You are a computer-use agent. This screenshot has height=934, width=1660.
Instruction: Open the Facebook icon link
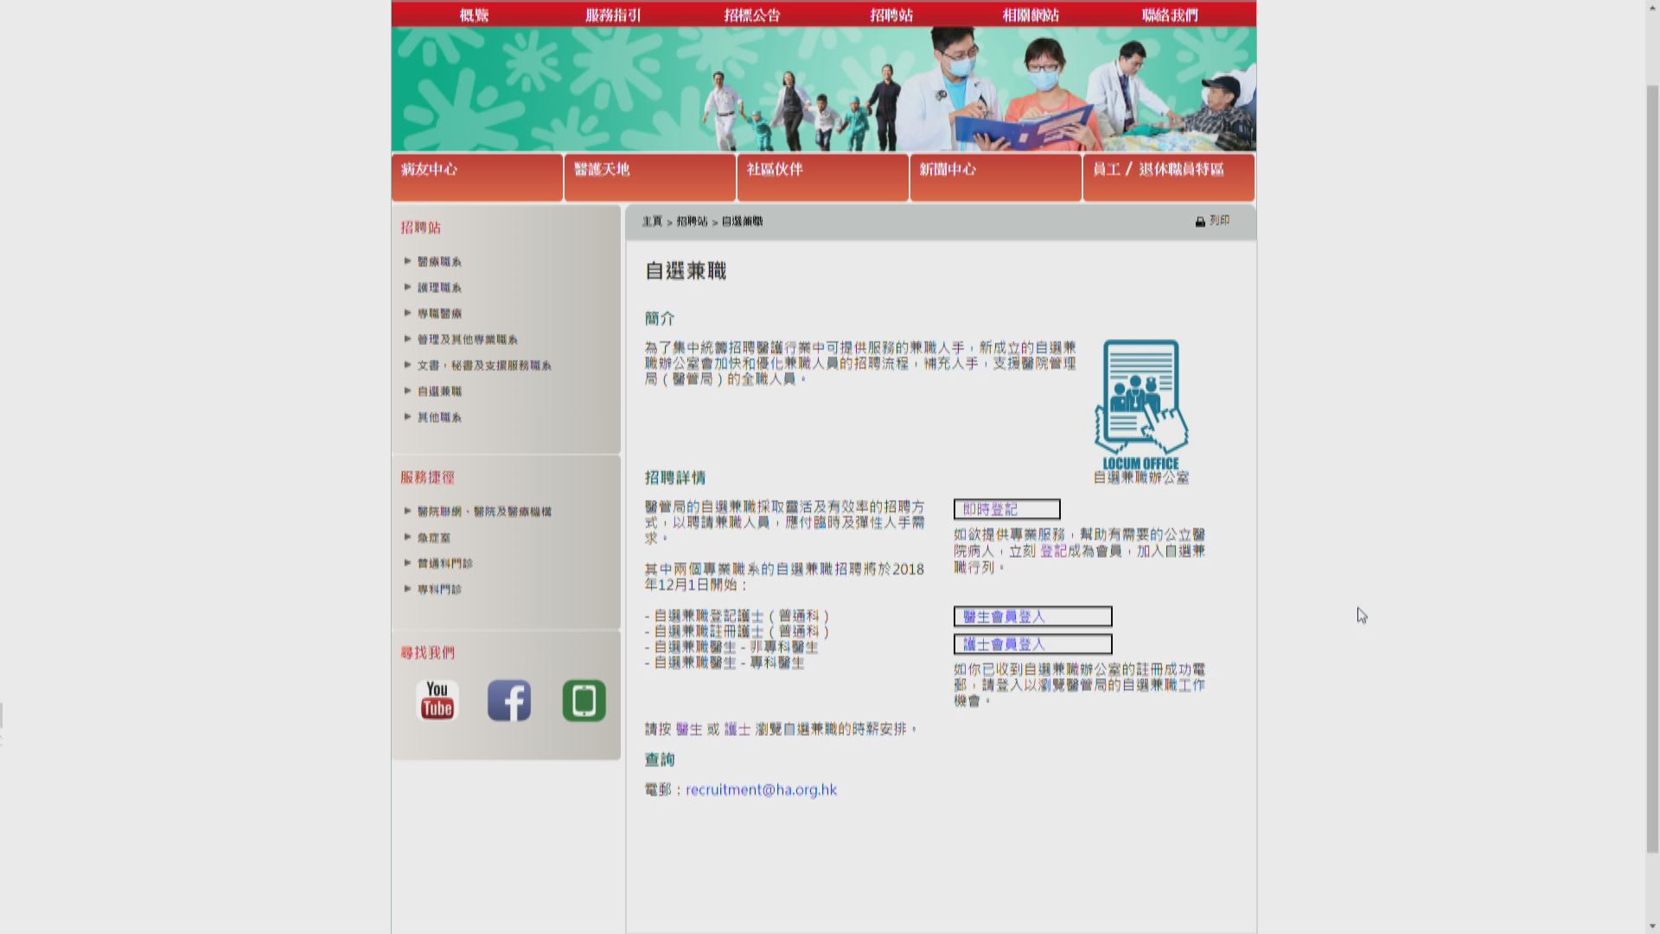509,700
